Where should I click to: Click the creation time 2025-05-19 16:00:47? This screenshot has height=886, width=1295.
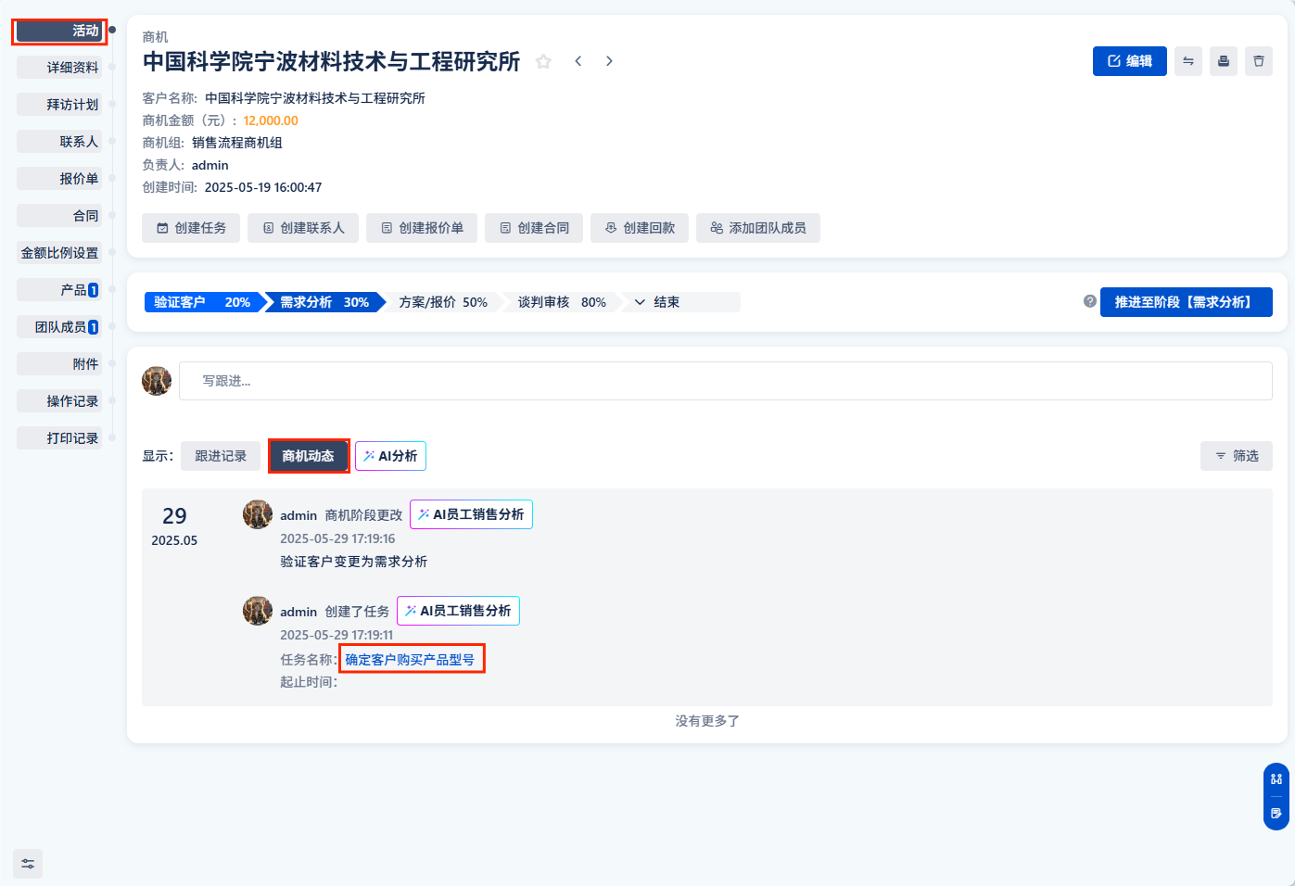tap(263, 187)
